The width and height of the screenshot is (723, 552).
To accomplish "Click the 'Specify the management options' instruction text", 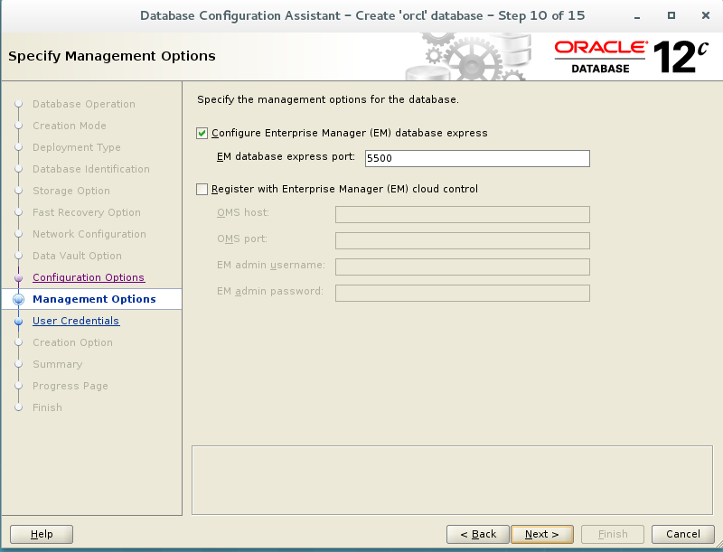I will pyautogui.click(x=328, y=99).
